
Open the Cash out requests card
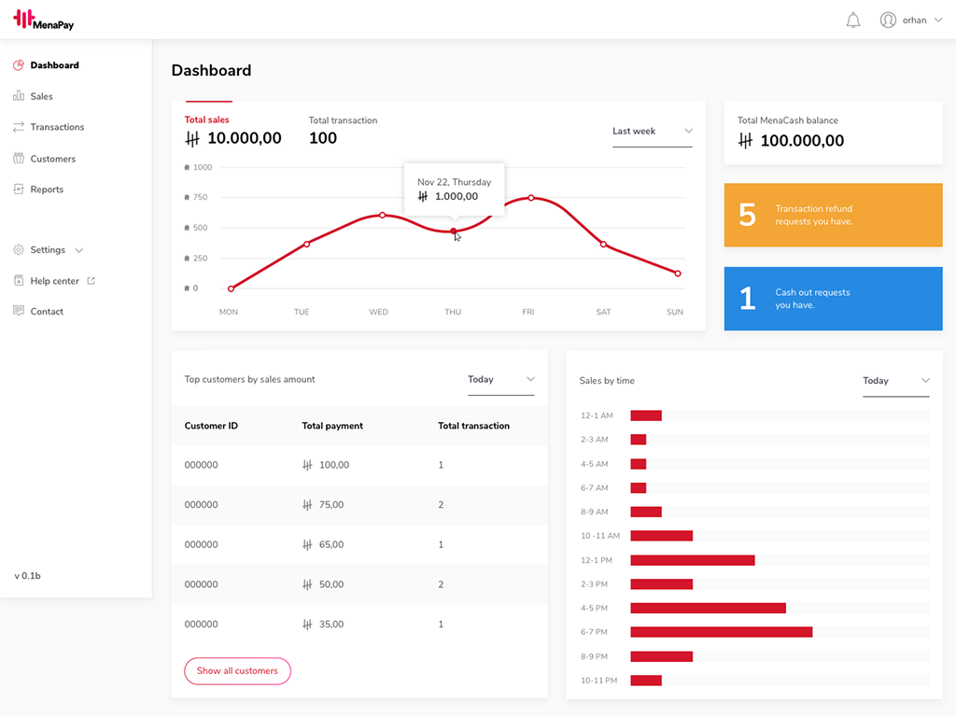[833, 299]
